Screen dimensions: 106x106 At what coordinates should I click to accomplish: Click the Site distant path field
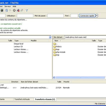tap(85, 37)
